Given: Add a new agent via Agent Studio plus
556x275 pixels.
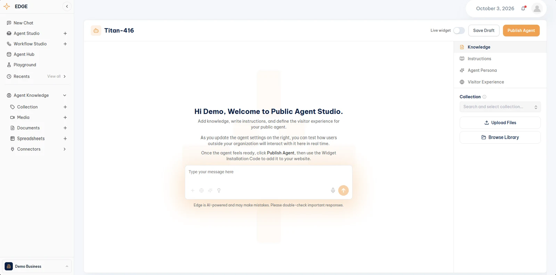Looking at the screenshot, I should (65, 33).
